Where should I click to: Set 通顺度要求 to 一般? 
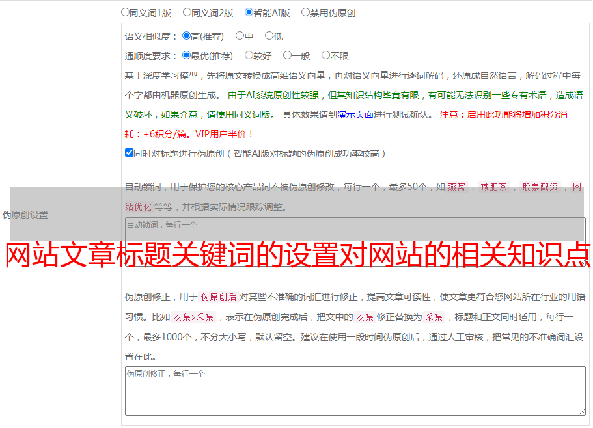pos(287,55)
